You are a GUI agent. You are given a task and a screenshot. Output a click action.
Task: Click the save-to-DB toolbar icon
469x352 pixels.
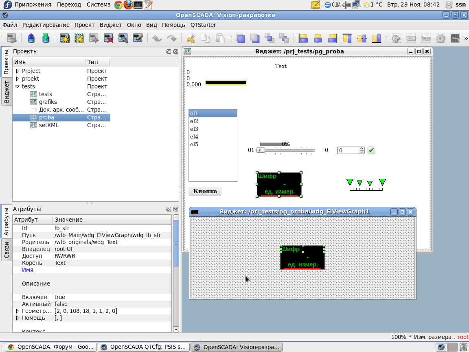coord(46,38)
